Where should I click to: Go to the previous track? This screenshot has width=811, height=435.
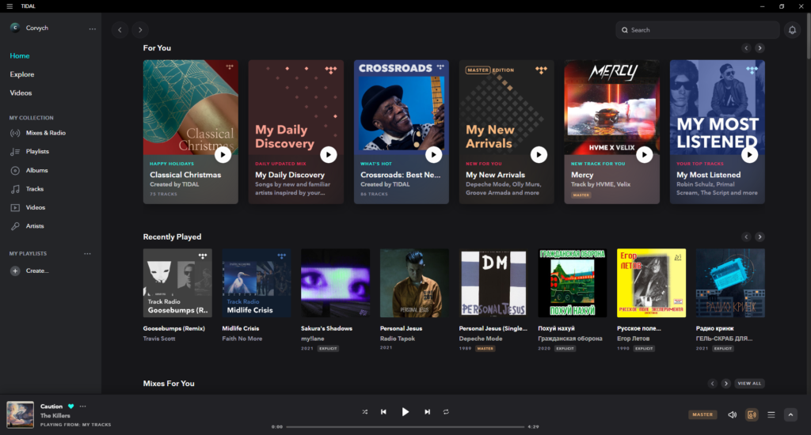point(384,412)
